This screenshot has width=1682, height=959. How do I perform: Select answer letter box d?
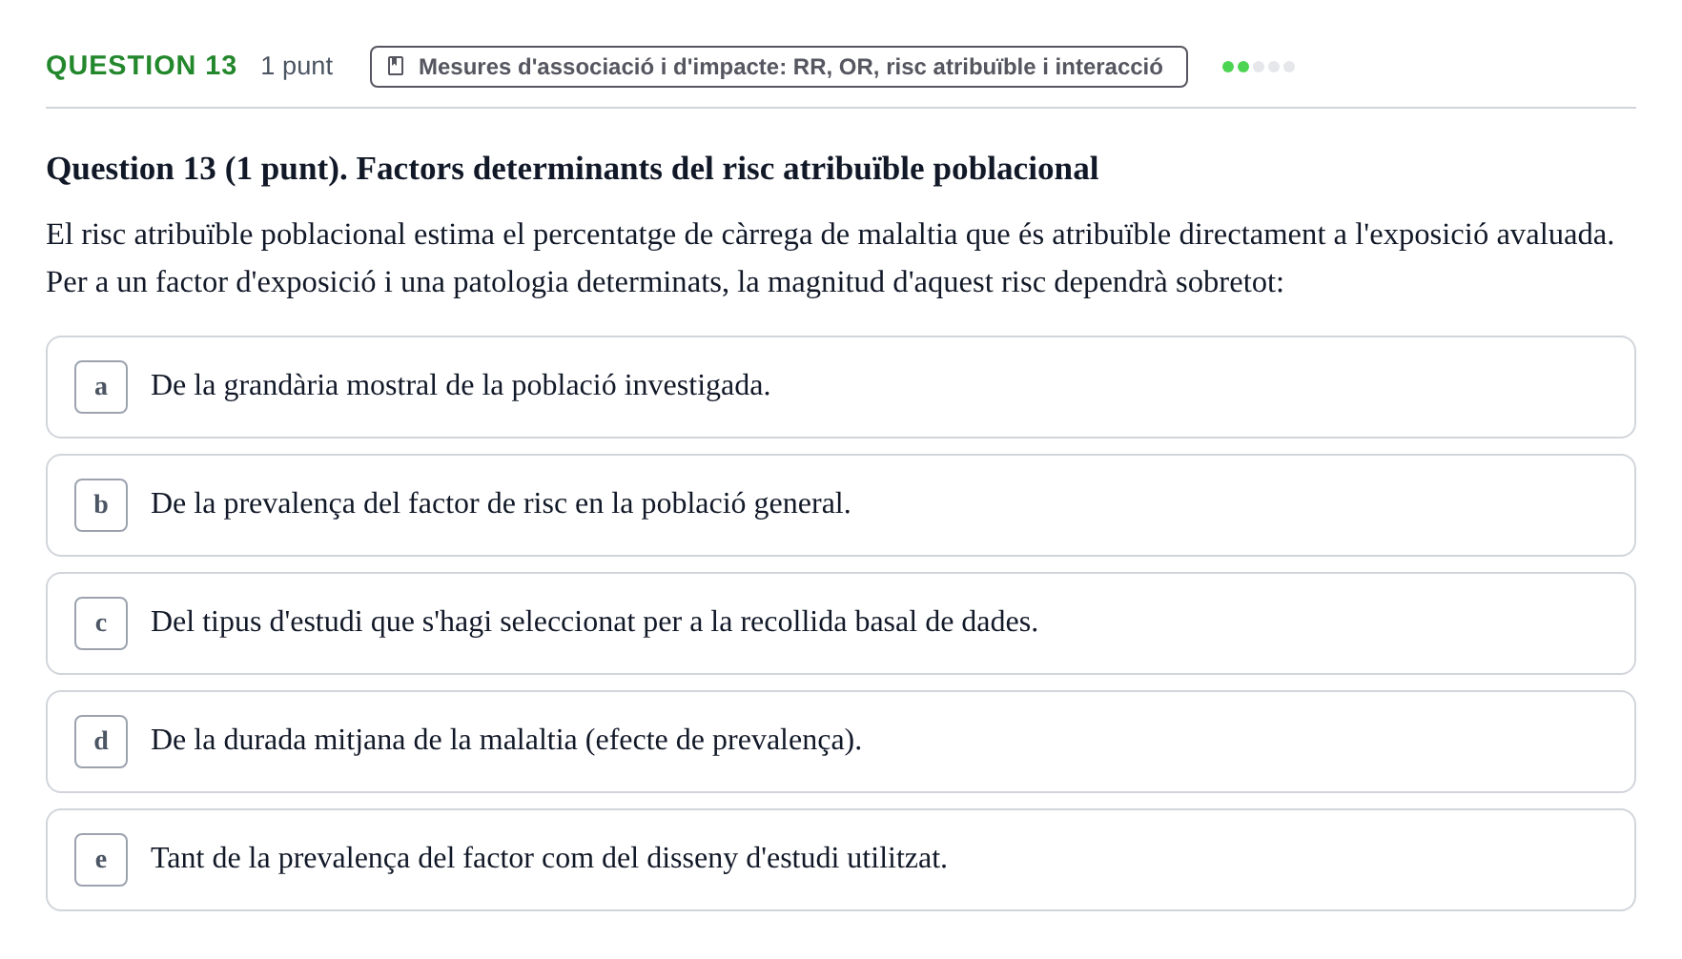[x=101, y=742]
